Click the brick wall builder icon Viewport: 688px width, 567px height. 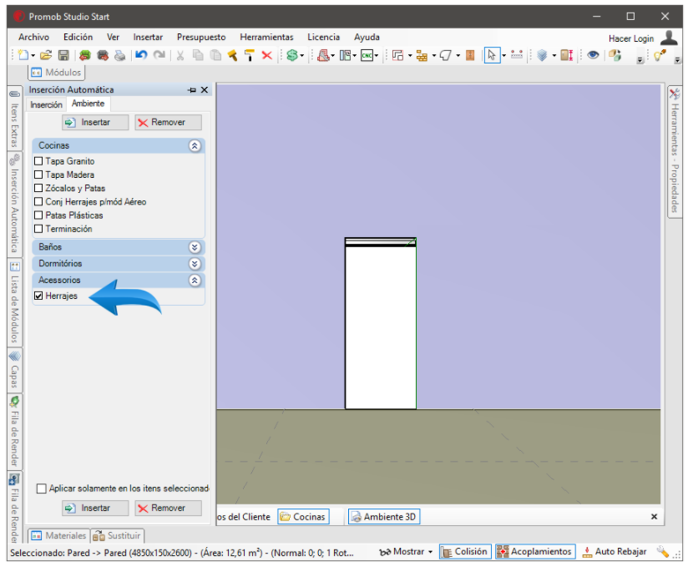(422, 55)
